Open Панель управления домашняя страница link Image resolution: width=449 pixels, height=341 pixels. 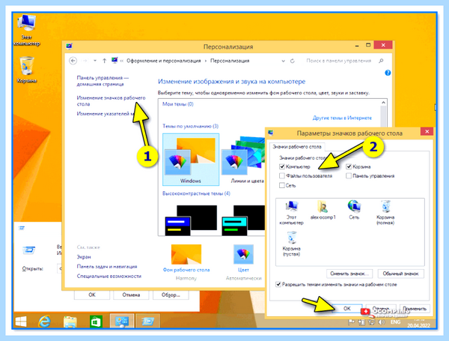tap(103, 81)
